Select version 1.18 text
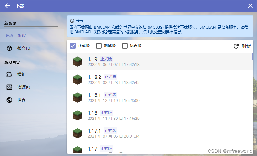Image resolution: width=257 pixels, height=156 pixels. pos(92,113)
